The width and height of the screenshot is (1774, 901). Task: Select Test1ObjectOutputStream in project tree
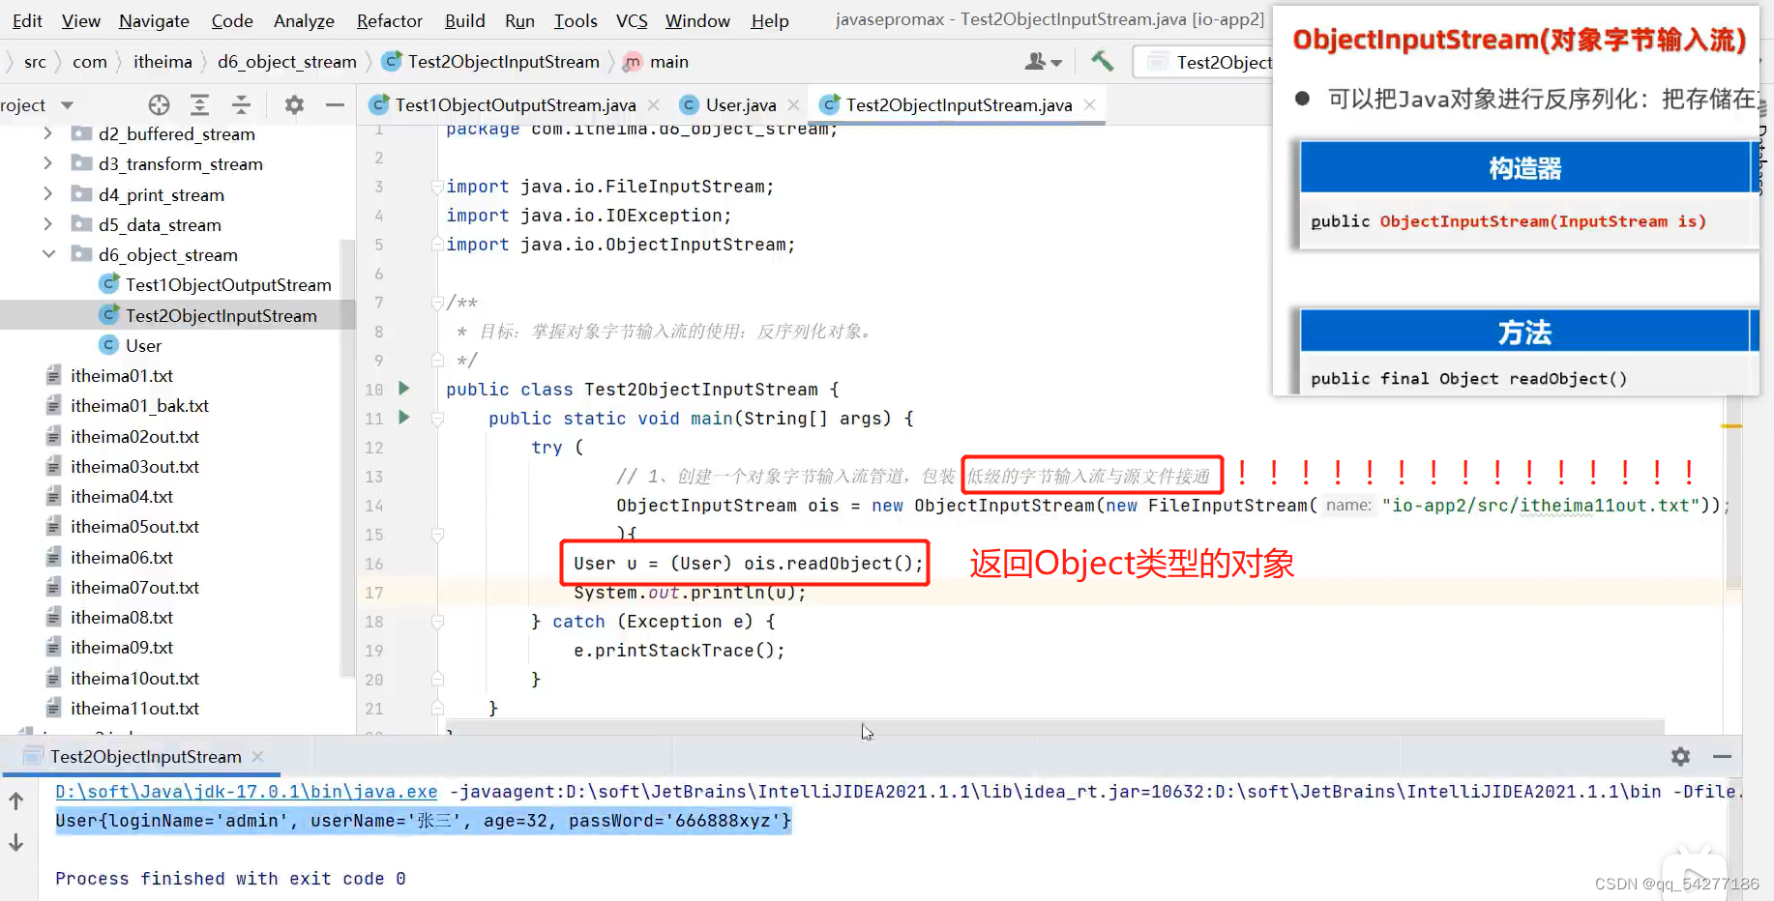coord(228,284)
